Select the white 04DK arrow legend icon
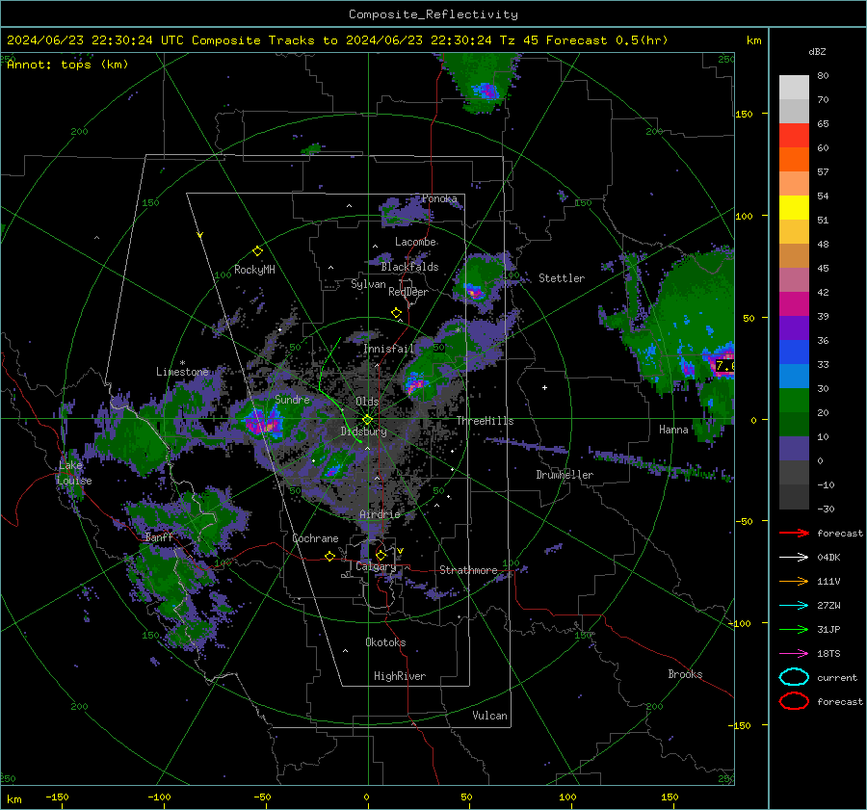 coord(794,558)
